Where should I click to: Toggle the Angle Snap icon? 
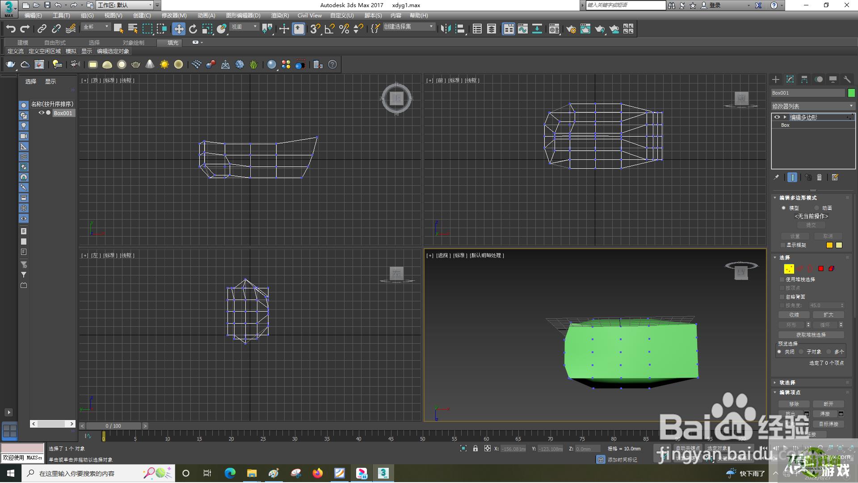[x=330, y=29]
